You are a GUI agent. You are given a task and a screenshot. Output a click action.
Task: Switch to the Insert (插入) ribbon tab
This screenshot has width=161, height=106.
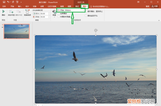20,6
